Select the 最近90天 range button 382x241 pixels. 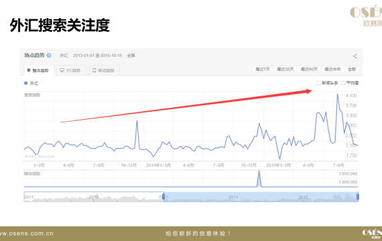tap(309, 70)
